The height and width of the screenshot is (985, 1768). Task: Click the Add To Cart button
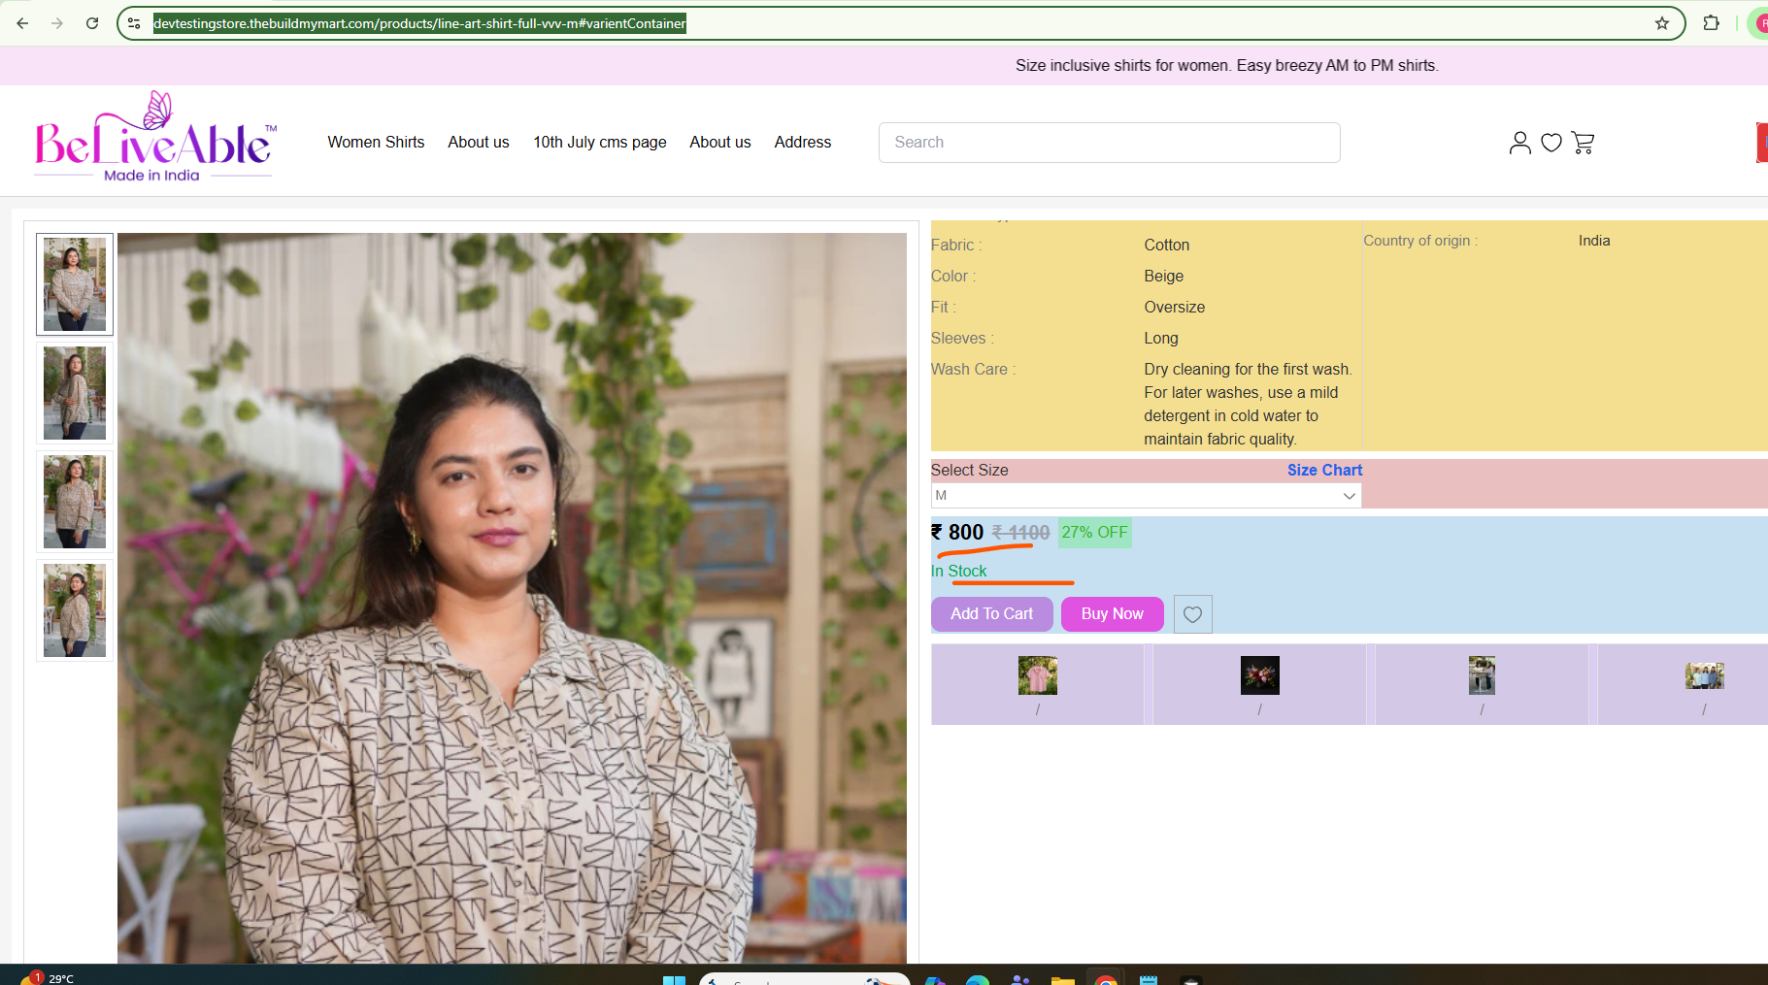point(992,614)
